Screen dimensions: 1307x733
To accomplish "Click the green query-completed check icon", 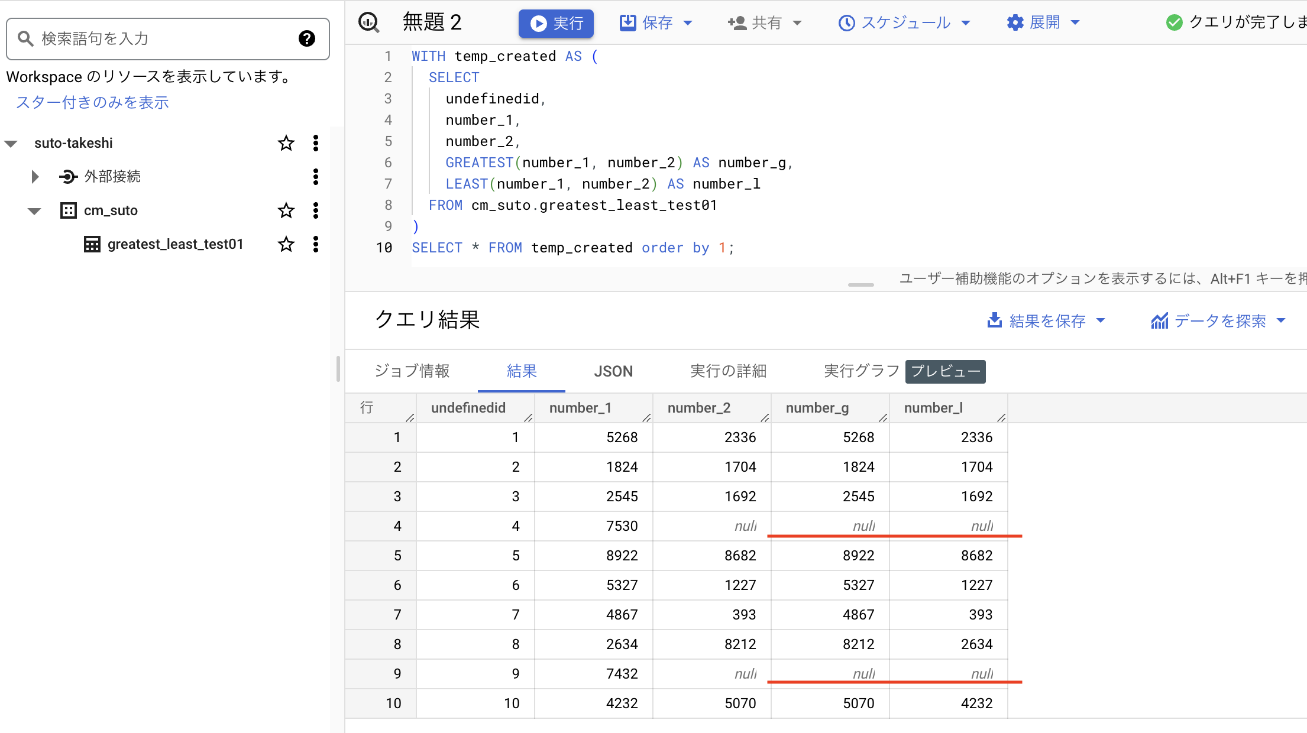I will [x=1174, y=22].
